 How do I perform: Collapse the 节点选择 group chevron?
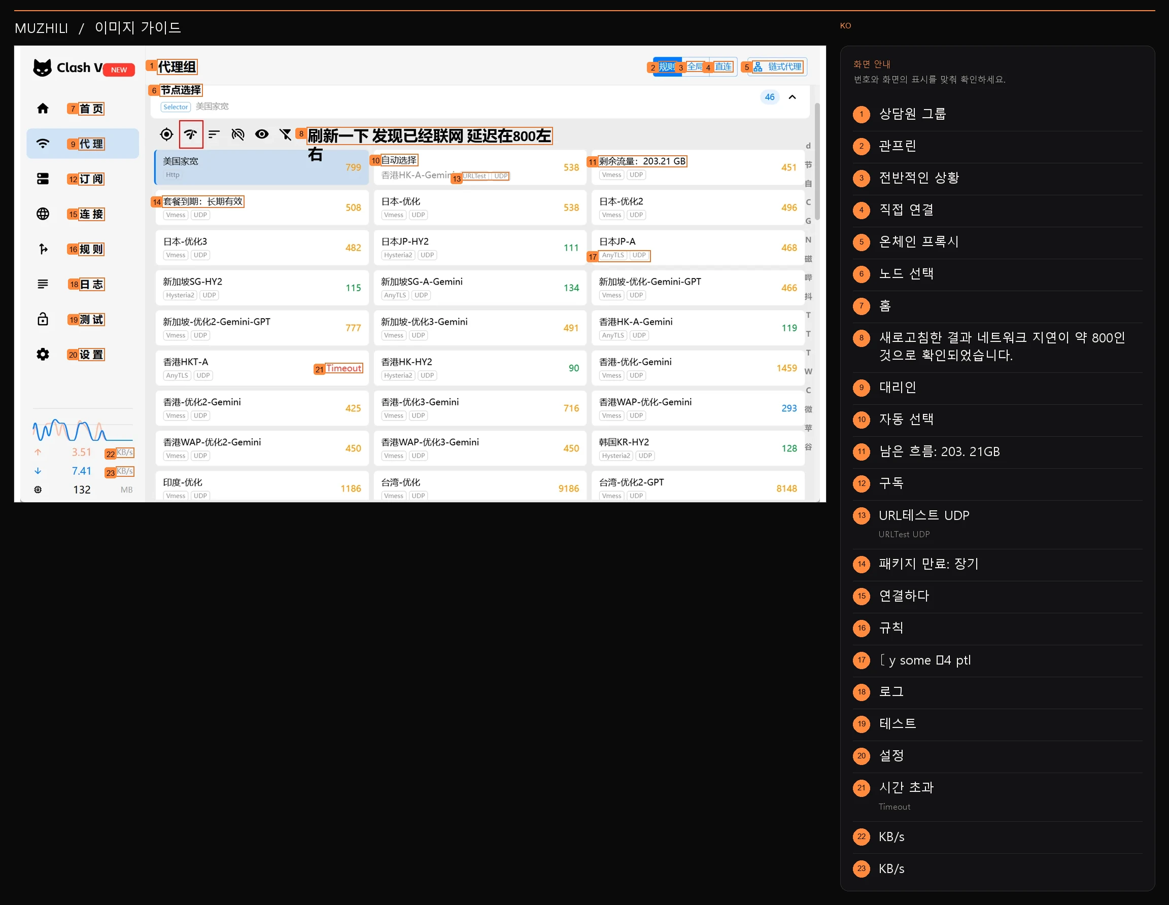(792, 97)
